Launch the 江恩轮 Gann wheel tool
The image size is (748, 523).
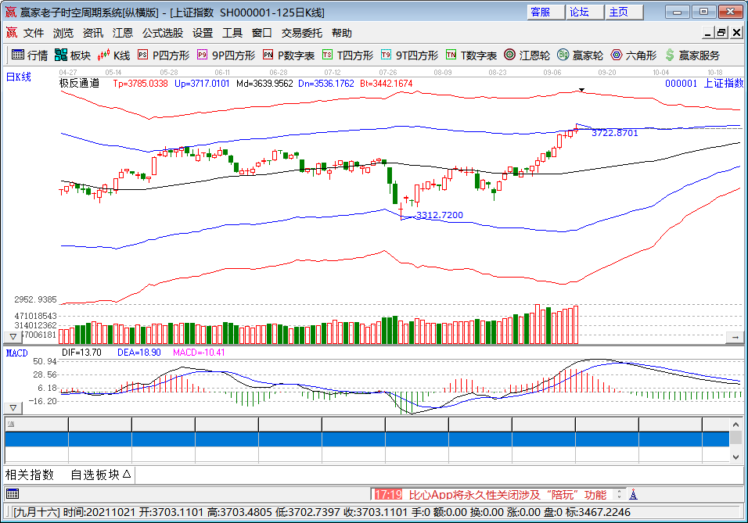coord(527,56)
